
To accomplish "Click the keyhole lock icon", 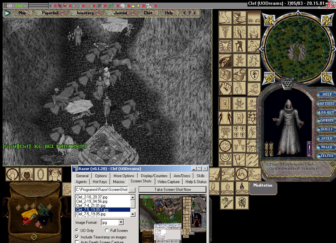I will click(x=225, y=104).
